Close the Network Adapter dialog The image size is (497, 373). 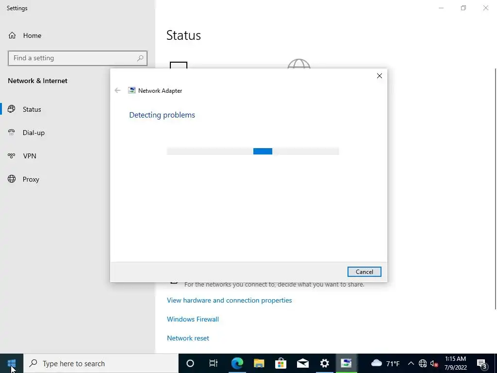(x=380, y=76)
